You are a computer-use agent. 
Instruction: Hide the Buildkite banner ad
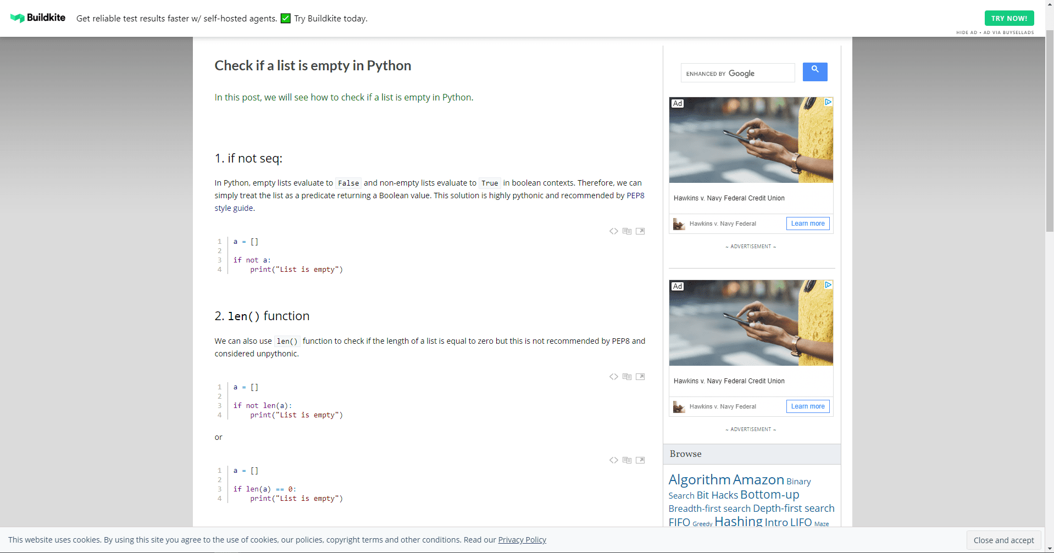[966, 32]
